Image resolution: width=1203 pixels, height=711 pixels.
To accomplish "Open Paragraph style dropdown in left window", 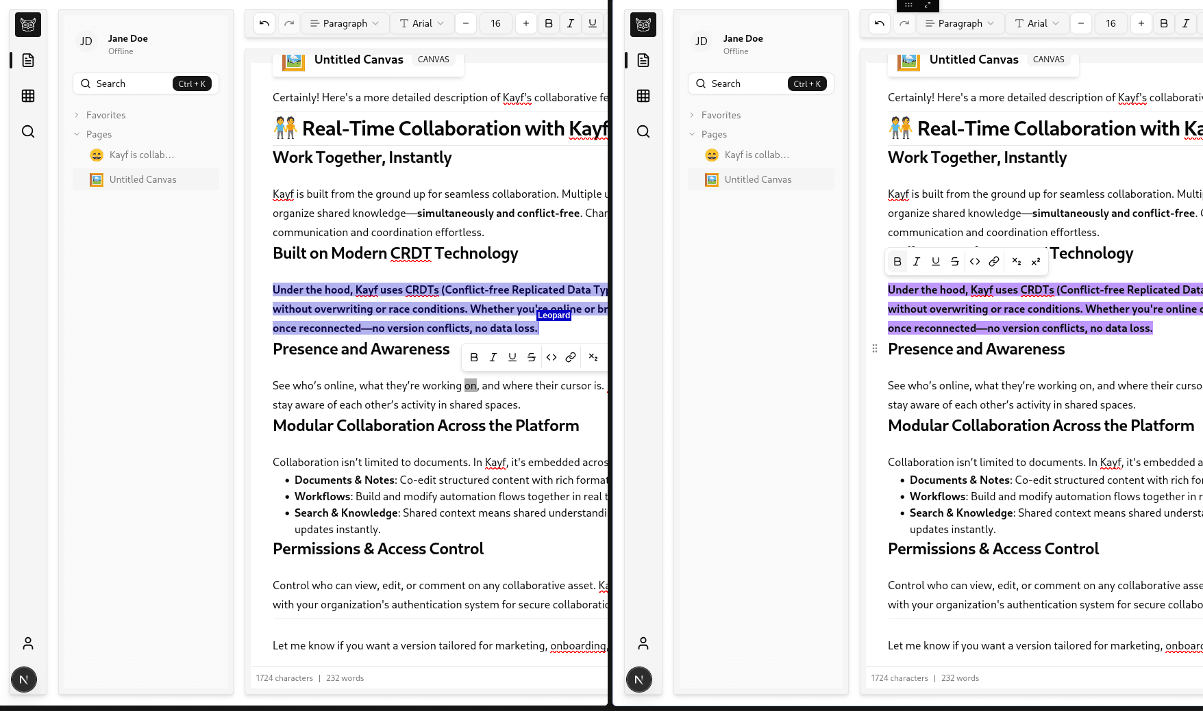I will coord(345,23).
